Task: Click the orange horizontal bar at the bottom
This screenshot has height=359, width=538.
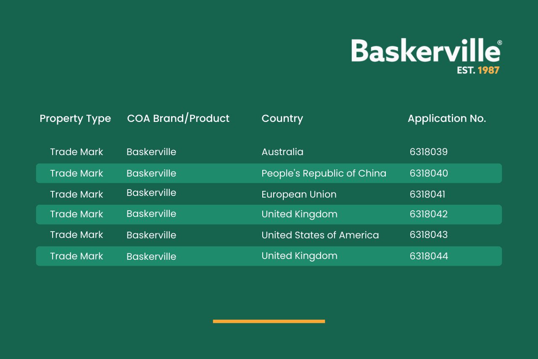Action: click(269, 321)
